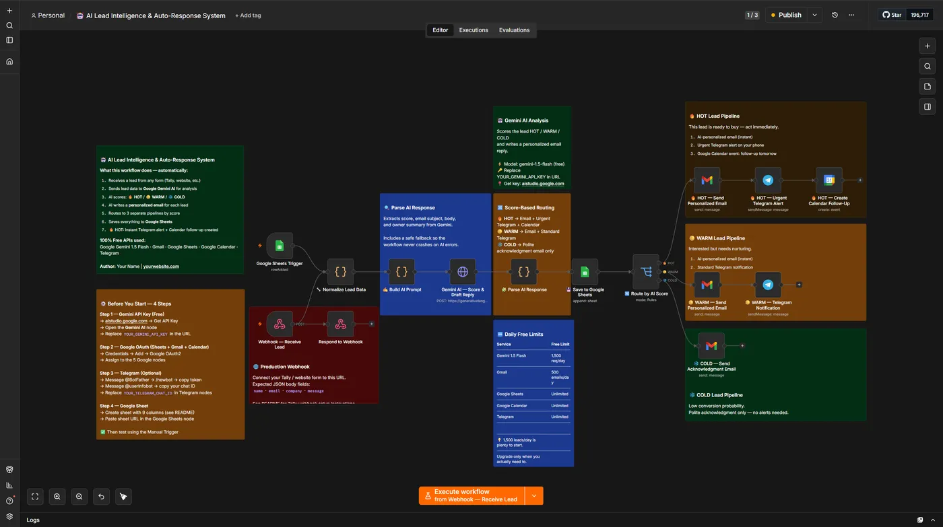
Task: Click the Publish button
Action: (786, 15)
